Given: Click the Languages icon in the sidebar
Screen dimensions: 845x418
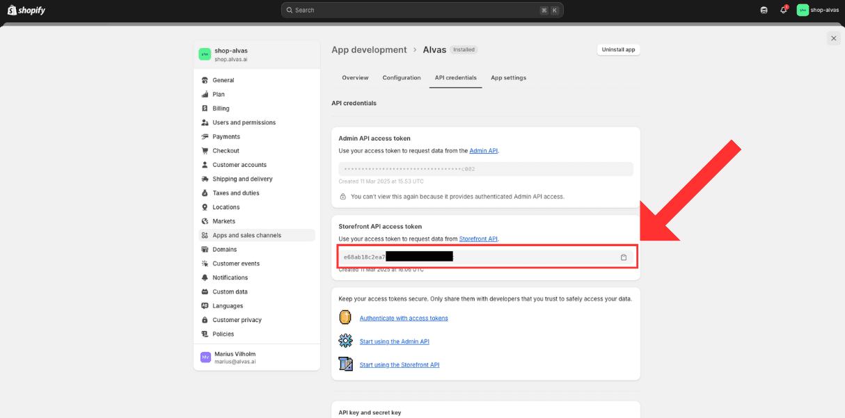Looking at the screenshot, I should click(205, 305).
